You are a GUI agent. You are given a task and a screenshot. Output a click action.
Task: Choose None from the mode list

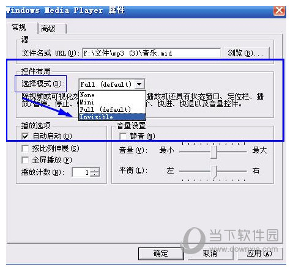pos(112,95)
